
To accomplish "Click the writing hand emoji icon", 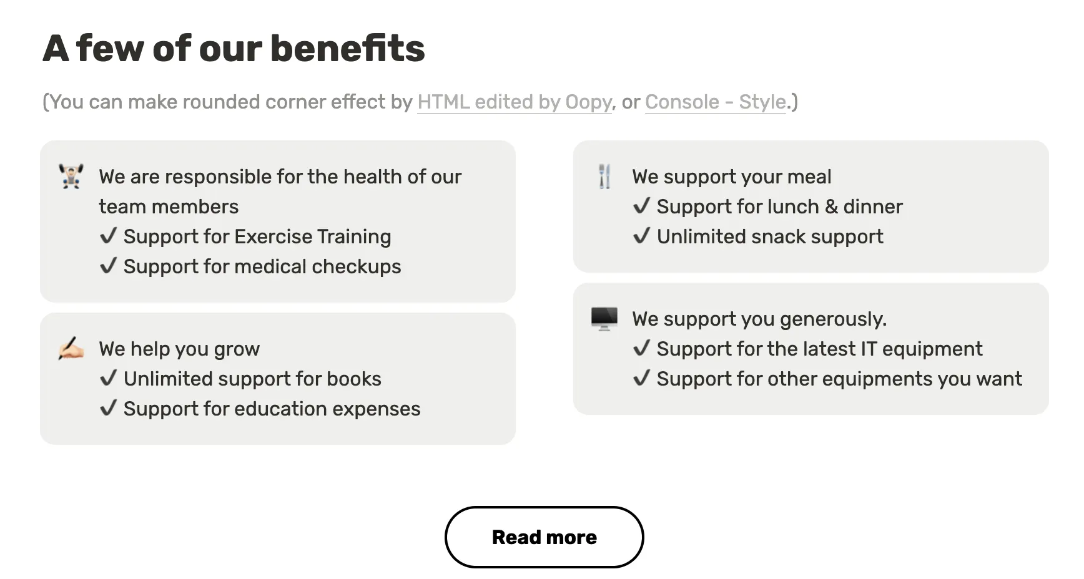I will click(x=71, y=348).
